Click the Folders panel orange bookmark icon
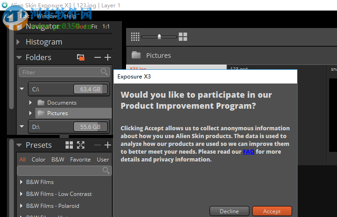The width and height of the screenshot is (337, 217). (x=81, y=57)
